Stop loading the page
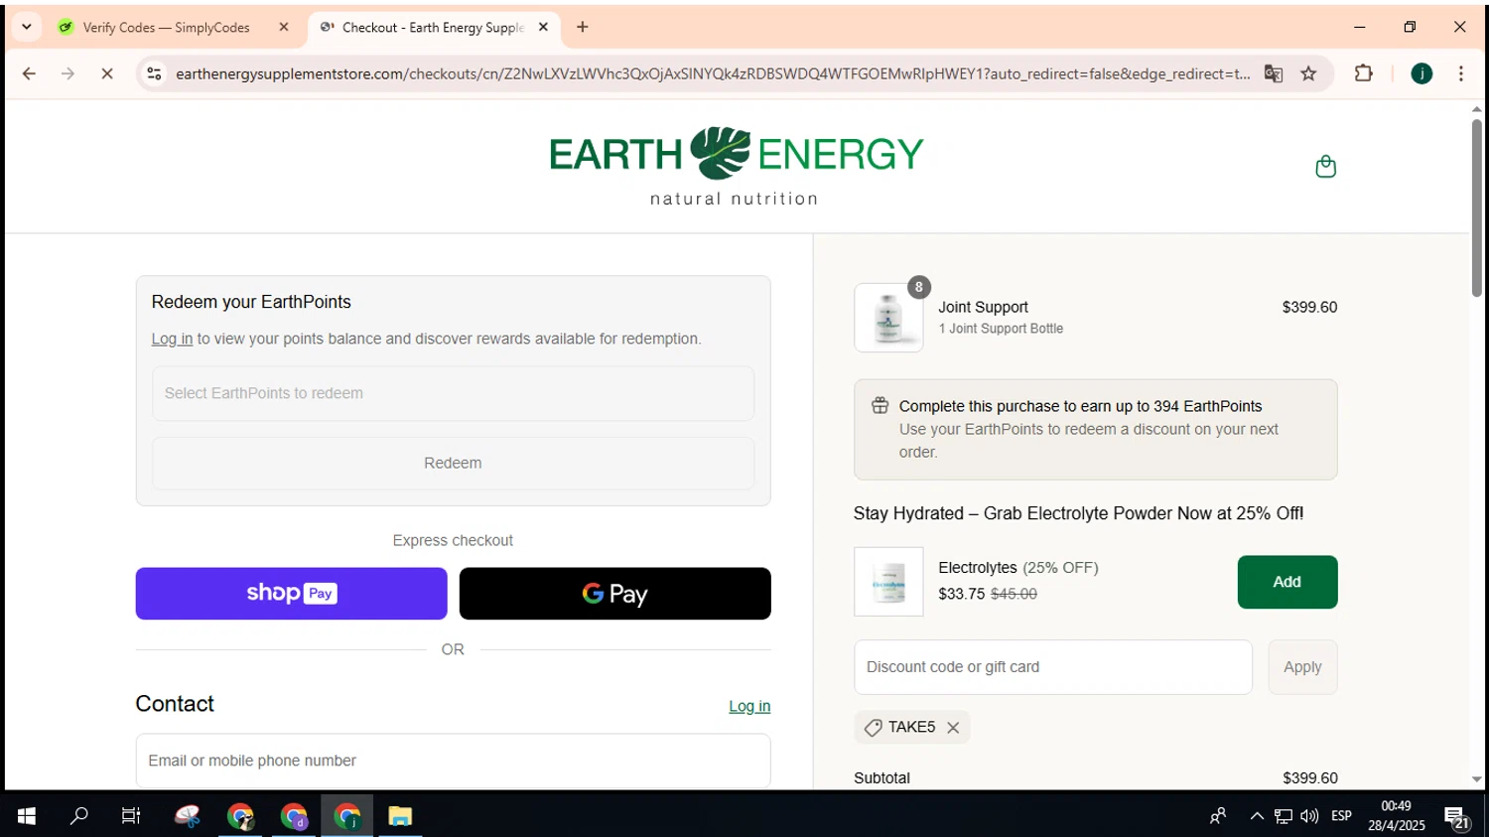 tap(107, 73)
